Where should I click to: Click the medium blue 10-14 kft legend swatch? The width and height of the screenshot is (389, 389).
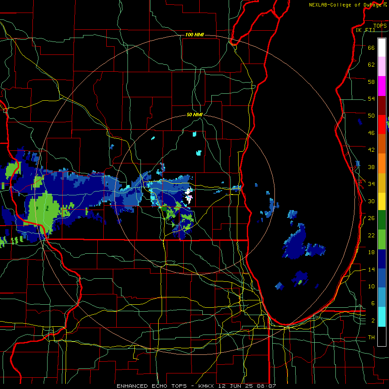click(382, 278)
